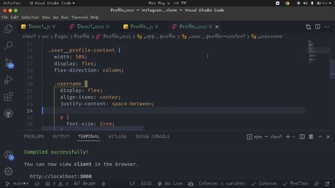Change language mode SCSS in status bar
The height and width of the screenshot is (188, 335).
click(146, 183)
